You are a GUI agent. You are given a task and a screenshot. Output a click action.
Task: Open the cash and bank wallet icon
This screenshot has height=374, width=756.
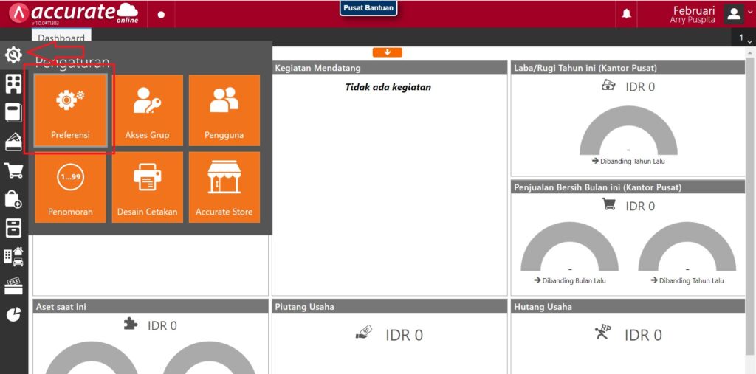[13, 142]
